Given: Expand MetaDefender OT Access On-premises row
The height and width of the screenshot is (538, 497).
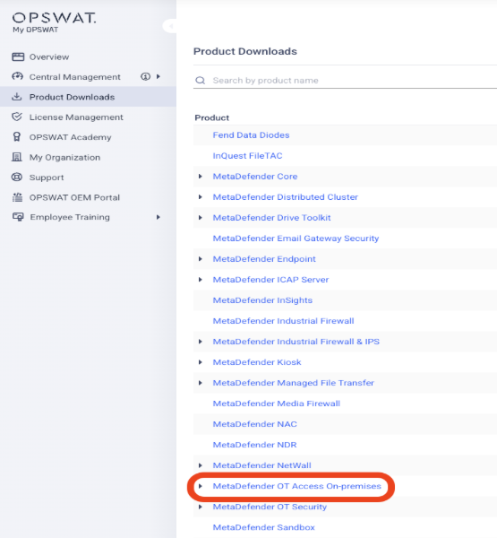Looking at the screenshot, I should (x=201, y=486).
